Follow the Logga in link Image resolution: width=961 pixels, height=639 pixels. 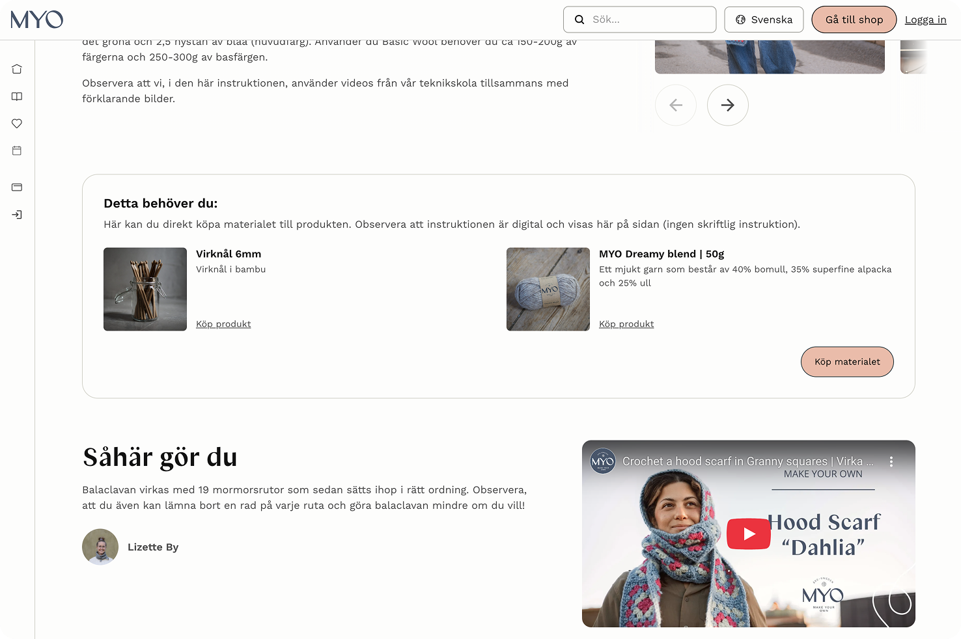coord(925,20)
